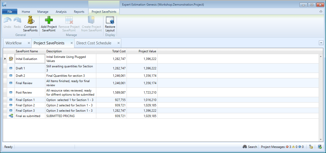Click the Initial Evaluation row icon
Image resolution: width=326 pixels, height=153 pixels.
[x=11, y=59]
